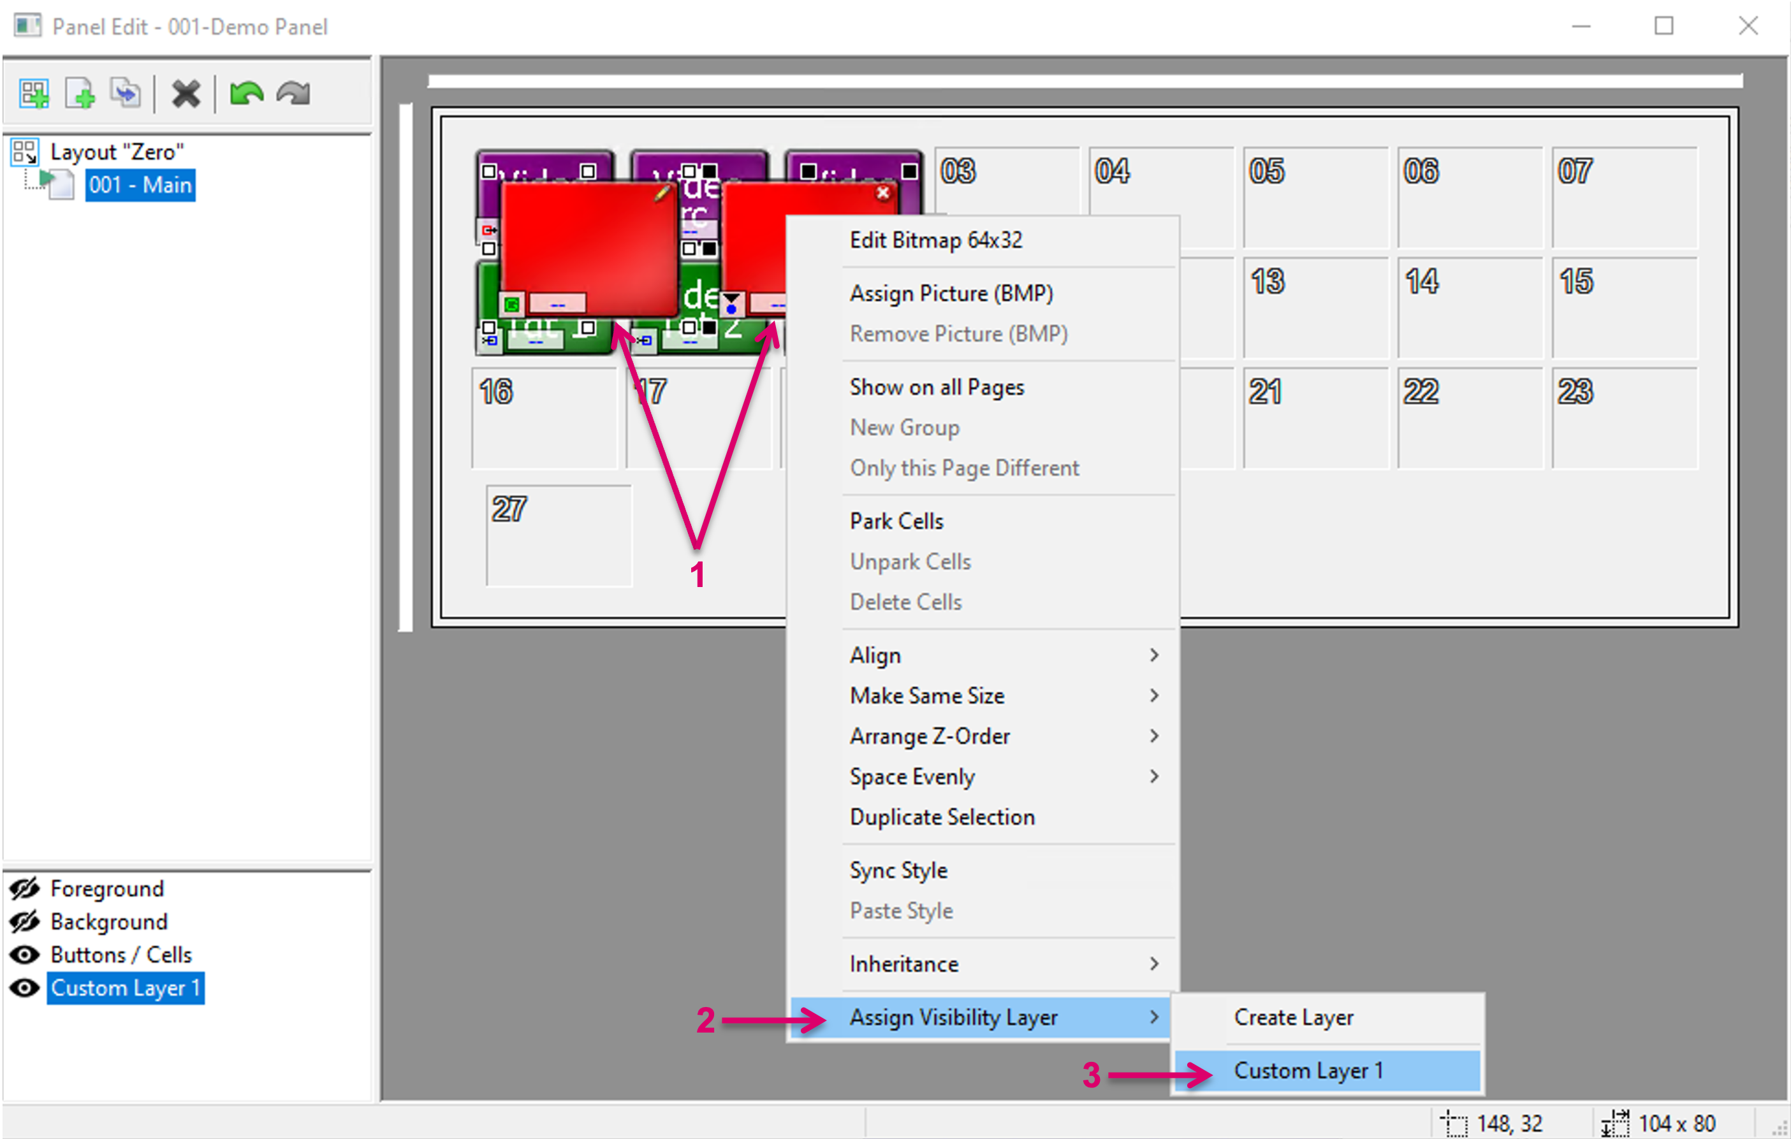The height and width of the screenshot is (1139, 1791).
Task: Show the Foreground layer via eye icon
Action: point(24,889)
